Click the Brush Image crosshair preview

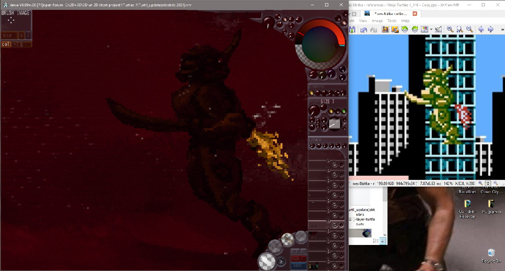coord(11,20)
